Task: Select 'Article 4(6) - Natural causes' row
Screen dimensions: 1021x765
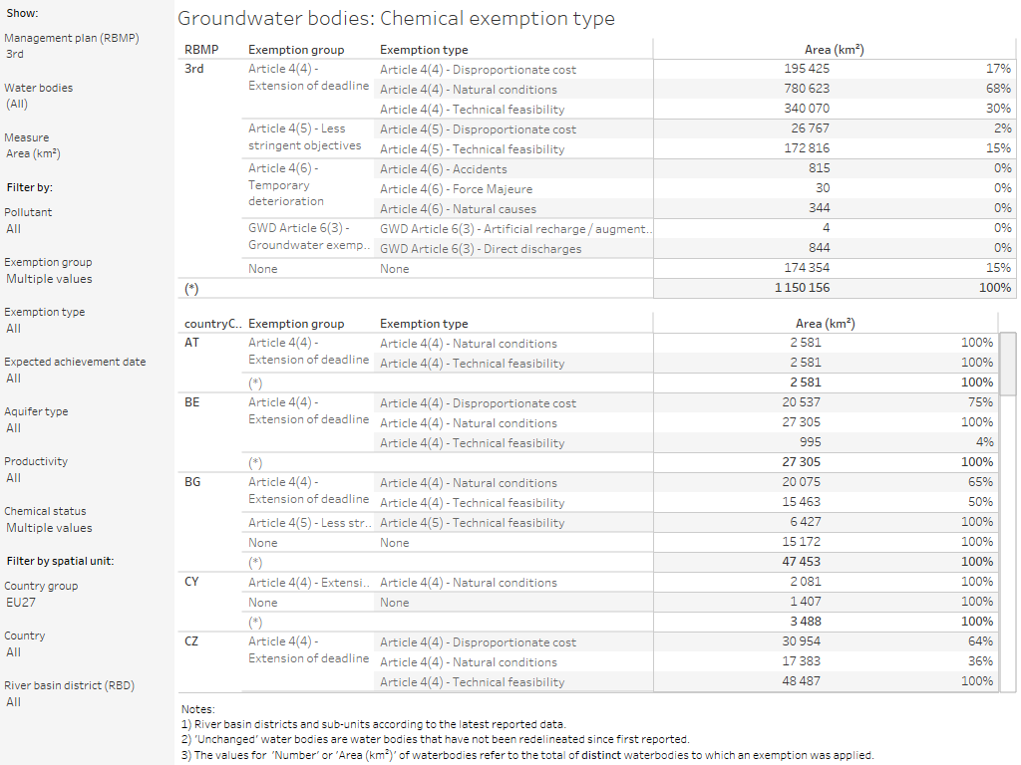Action: pos(458,209)
